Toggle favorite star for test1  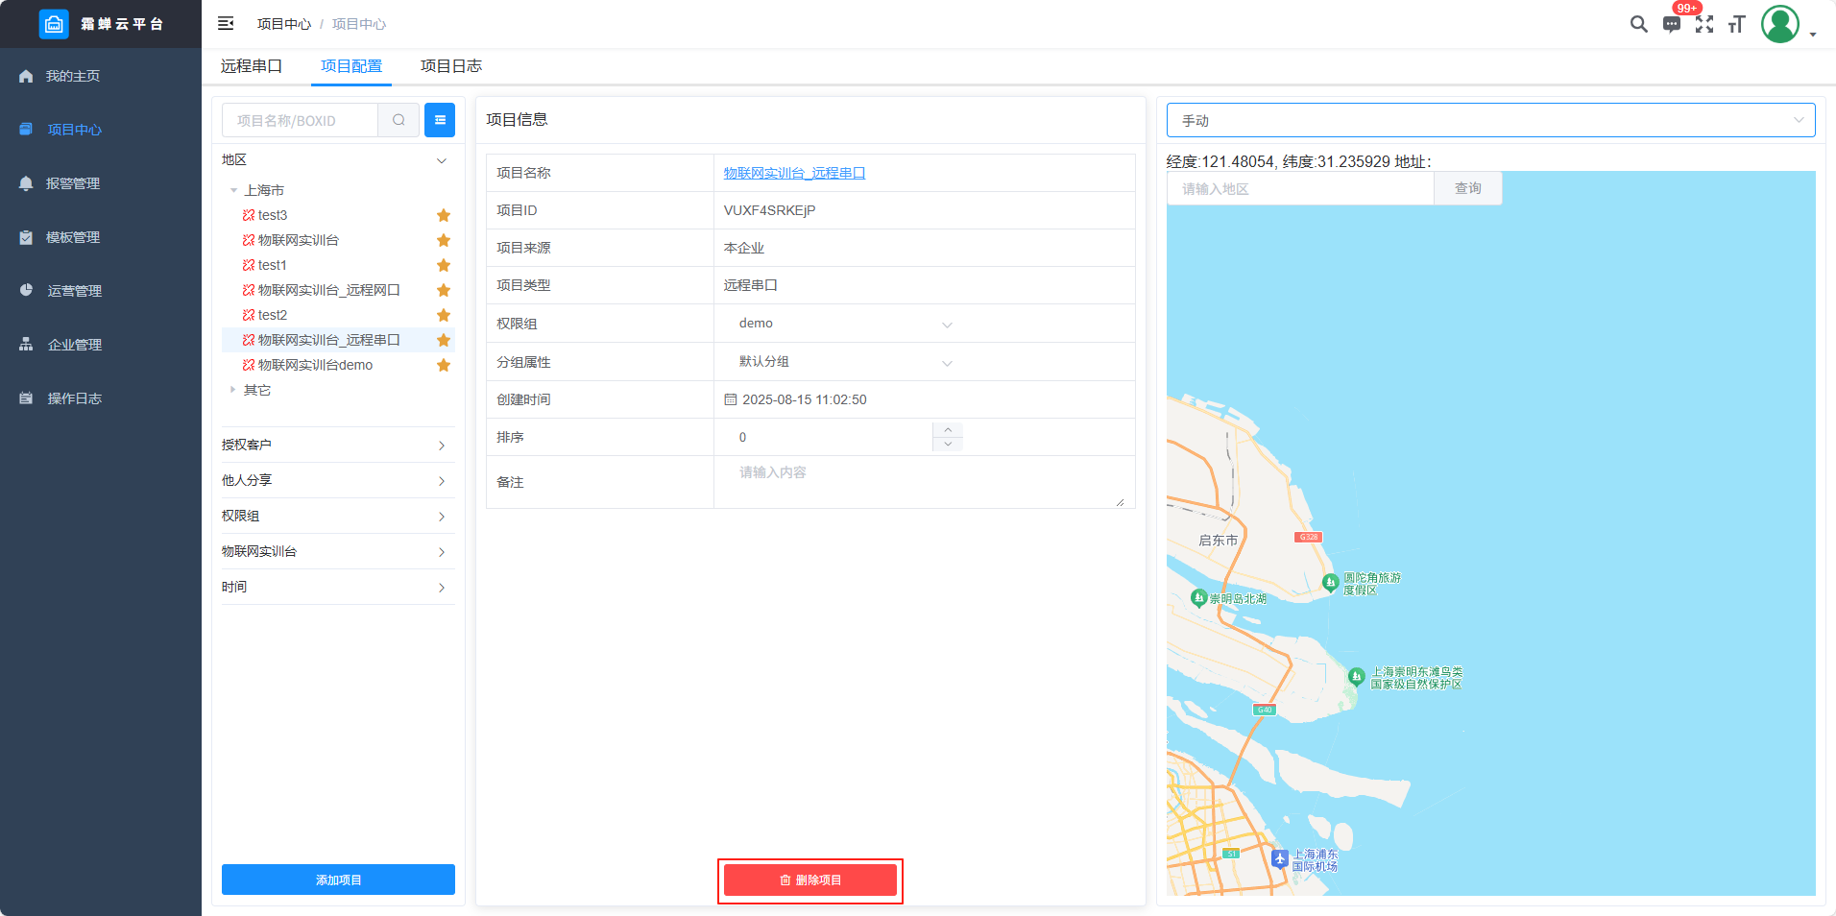(444, 265)
